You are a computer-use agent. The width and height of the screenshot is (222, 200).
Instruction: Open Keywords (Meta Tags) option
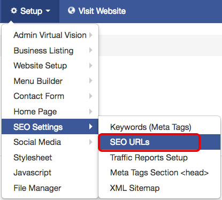[151, 127]
